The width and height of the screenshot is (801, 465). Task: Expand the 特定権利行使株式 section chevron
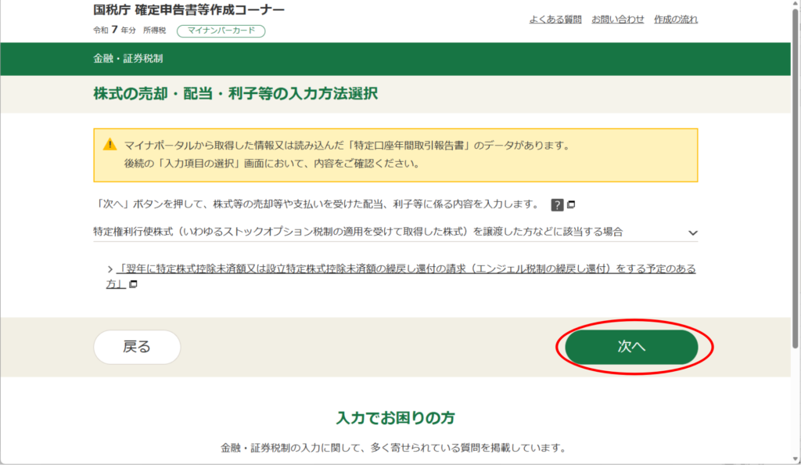coord(691,232)
